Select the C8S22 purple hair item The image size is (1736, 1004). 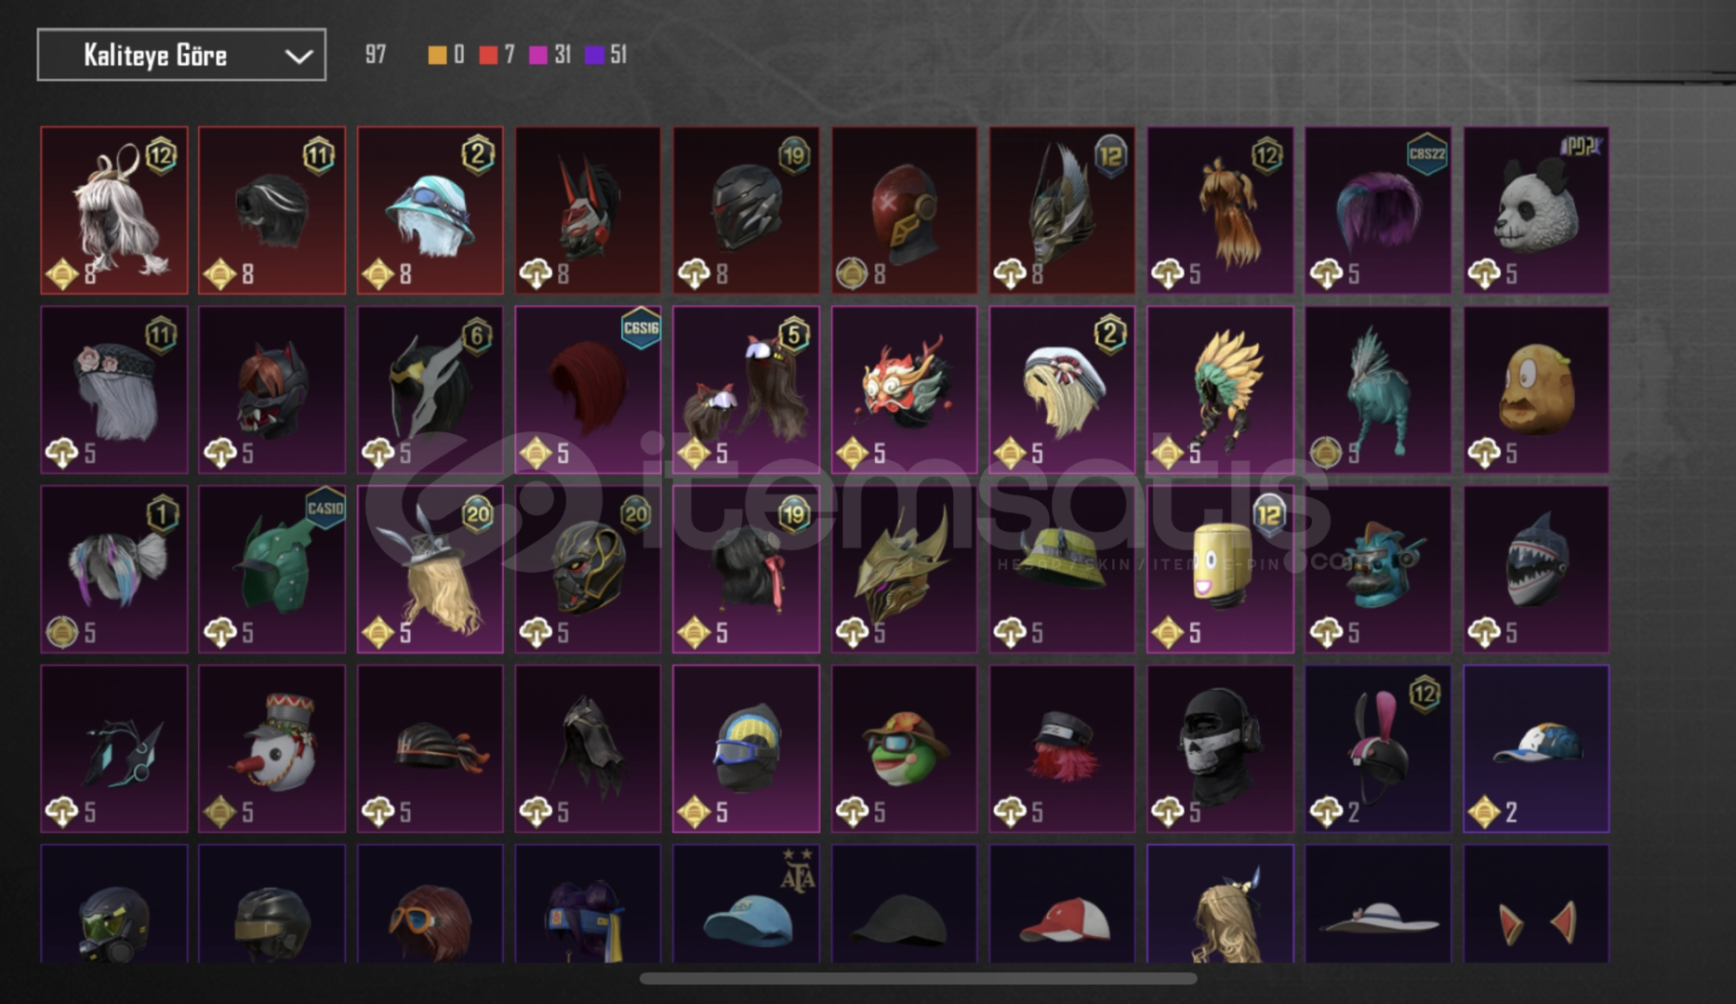1378,211
